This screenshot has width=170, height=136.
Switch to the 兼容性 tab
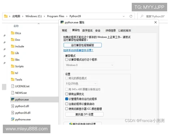(76, 30)
